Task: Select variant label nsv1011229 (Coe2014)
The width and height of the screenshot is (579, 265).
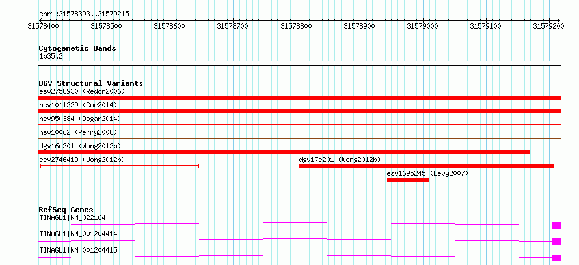Action: 78,105
